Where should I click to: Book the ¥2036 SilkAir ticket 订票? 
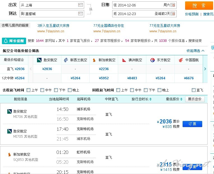192,124
